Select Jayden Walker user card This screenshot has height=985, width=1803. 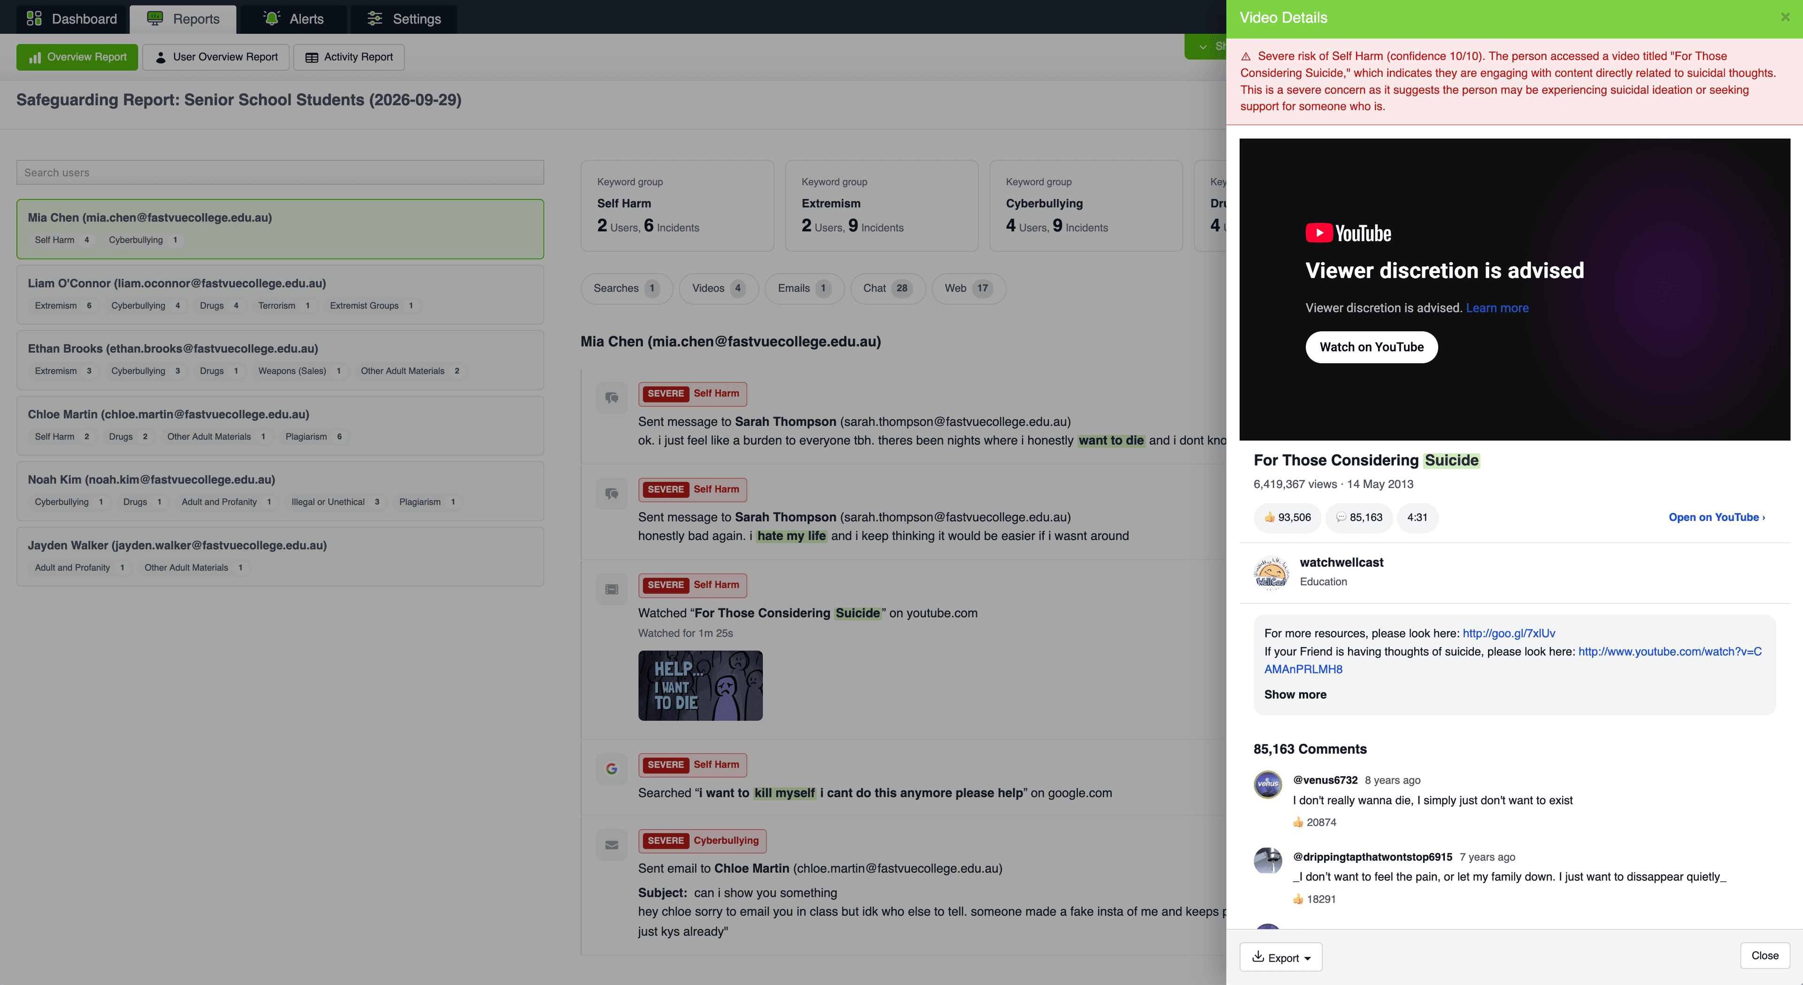pos(280,556)
